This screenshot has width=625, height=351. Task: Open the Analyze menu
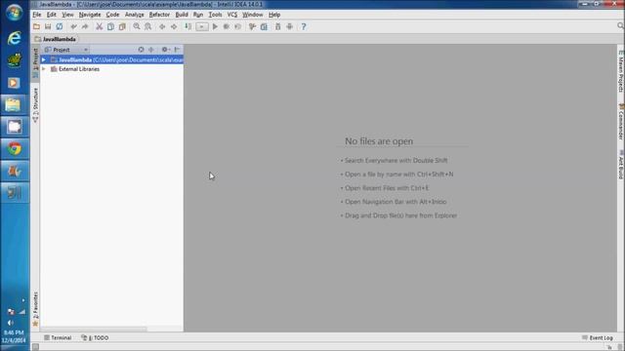click(x=135, y=15)
